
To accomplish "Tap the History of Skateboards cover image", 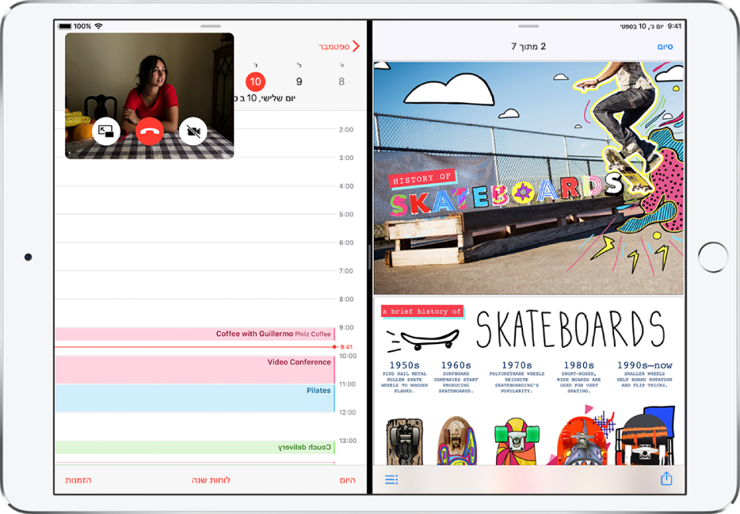I will click(528, 178).
